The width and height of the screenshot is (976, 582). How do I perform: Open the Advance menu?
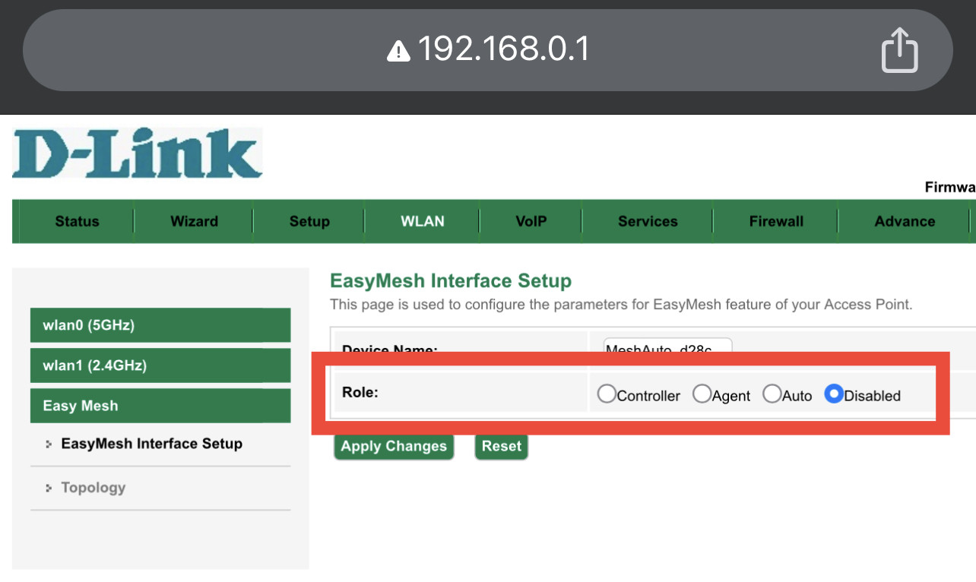[905, 221]
